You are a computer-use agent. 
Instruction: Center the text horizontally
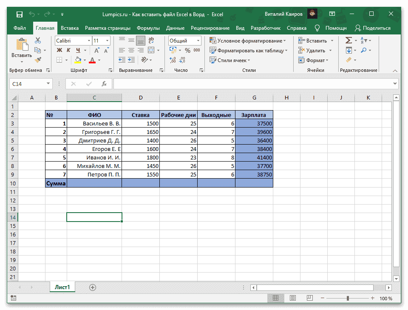pos(131,50)
